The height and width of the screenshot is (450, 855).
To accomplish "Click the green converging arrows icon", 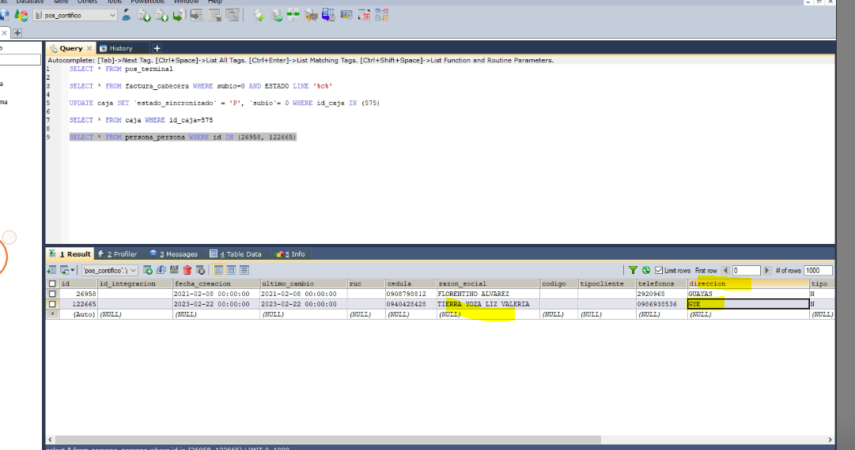I will point(293,15).
